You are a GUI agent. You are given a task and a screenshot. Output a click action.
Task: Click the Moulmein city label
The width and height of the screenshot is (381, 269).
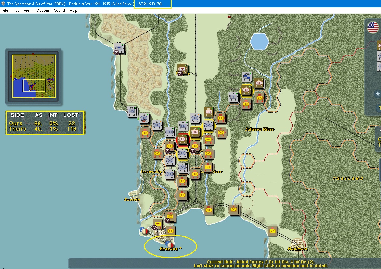[x=298, y=248]
